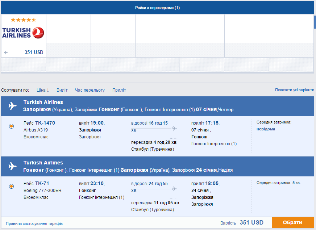316x230 pixels.
Task: Click the plane icon in the Гонконг–Запоріжжя header
Action: [12, 166]
